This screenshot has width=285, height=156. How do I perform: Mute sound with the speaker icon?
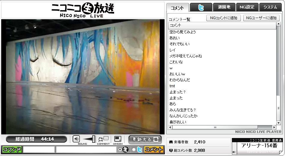click(x=76, y=139)
